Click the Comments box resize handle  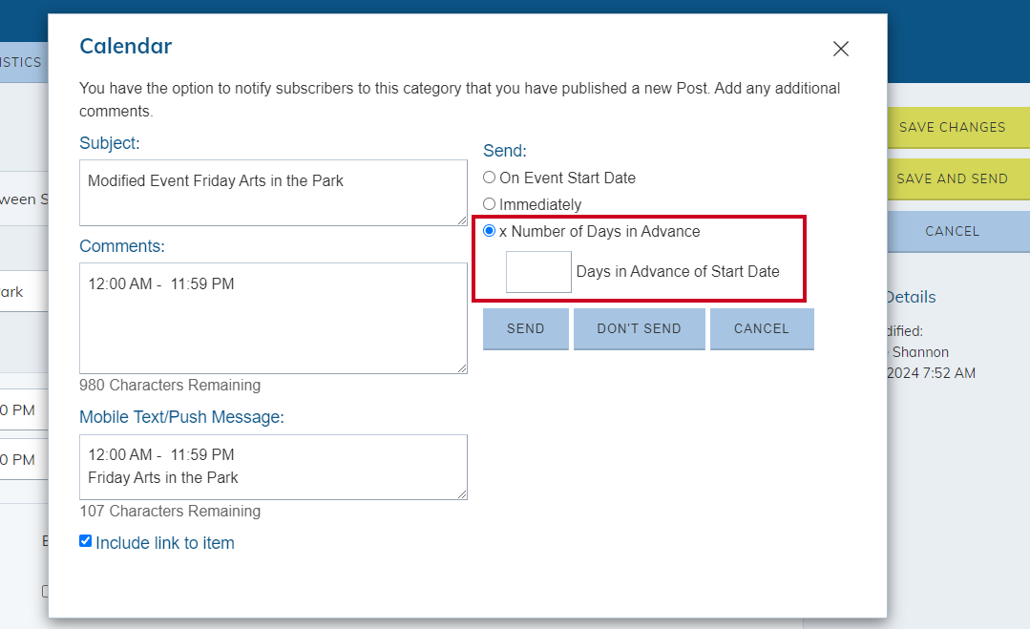(x=462, y=368)
